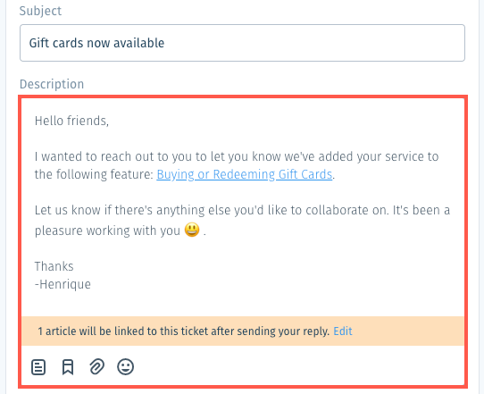The image size is (484, 394).
Task: Place cursor in 'Let us know if there's anything' line
Action: pos(242,210)
